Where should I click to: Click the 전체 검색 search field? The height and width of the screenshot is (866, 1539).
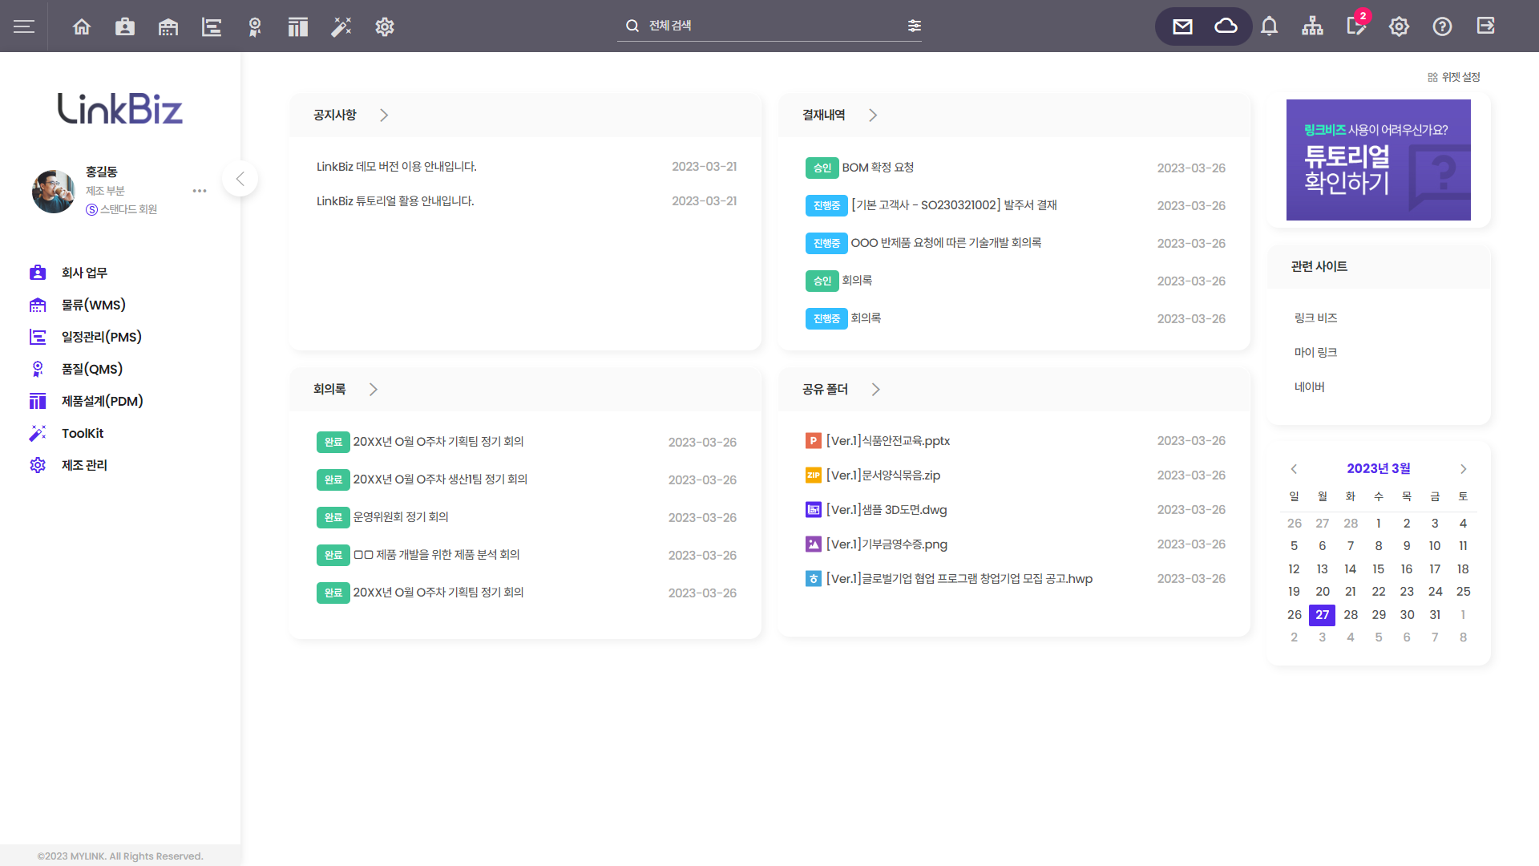click(761, 26)
